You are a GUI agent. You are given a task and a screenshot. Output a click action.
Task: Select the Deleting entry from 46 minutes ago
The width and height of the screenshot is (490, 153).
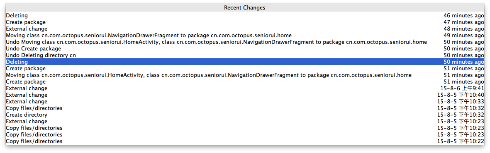tap(245, 16)
